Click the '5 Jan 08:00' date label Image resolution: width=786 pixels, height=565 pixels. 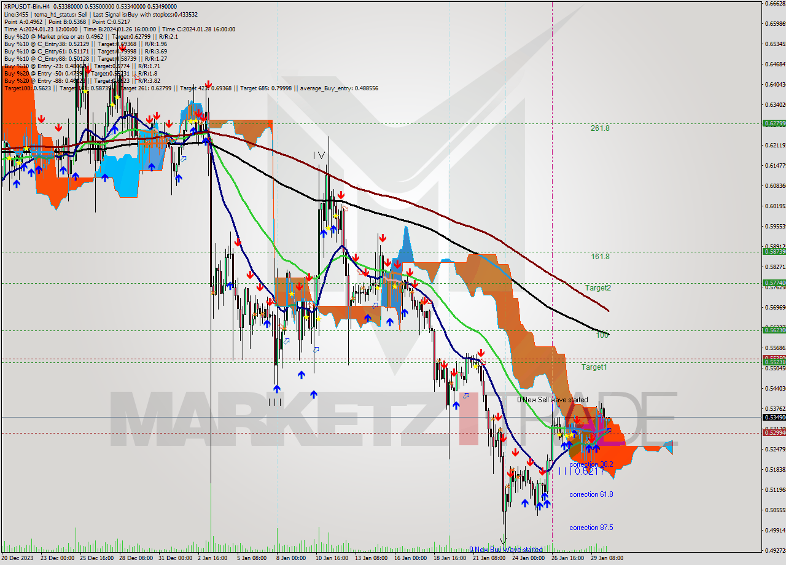tap(252, 558)
